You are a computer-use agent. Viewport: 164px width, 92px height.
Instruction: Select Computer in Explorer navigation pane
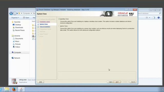(x=18, y=52)
